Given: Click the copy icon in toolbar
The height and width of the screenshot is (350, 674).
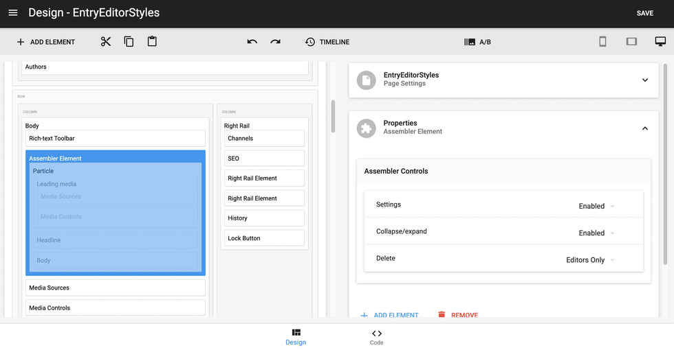Looking at the screenshot, I should tap(129, 42).
